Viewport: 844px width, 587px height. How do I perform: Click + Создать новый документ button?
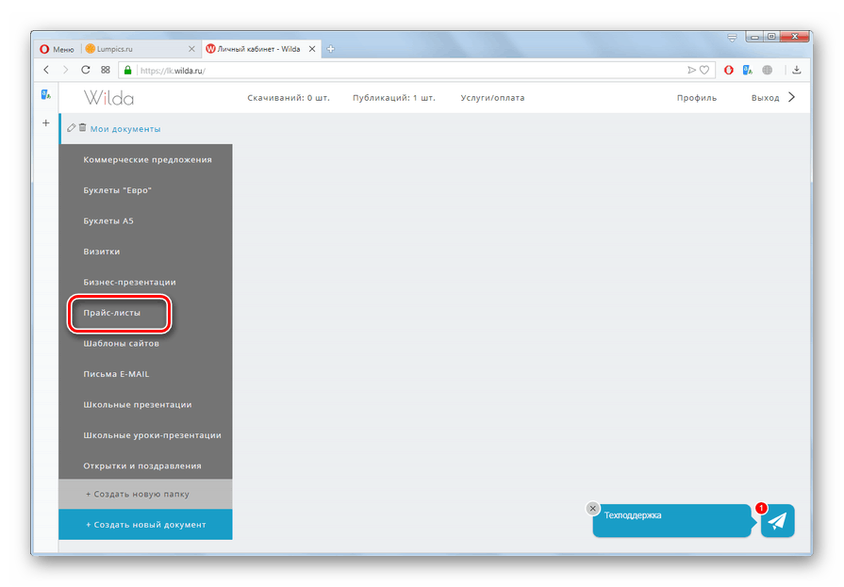146,525
